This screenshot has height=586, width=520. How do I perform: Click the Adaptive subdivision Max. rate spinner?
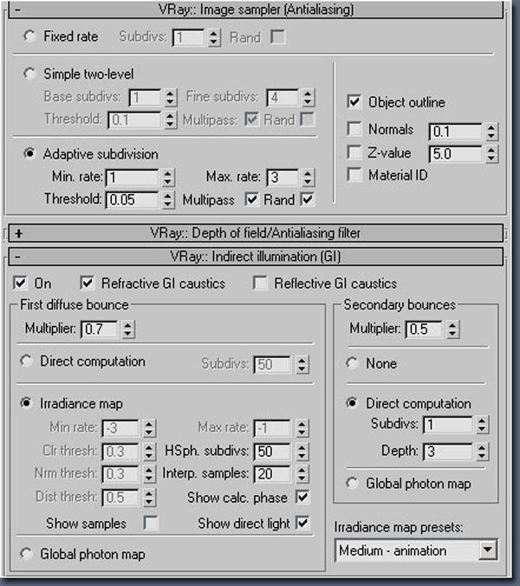pos(308,178)
